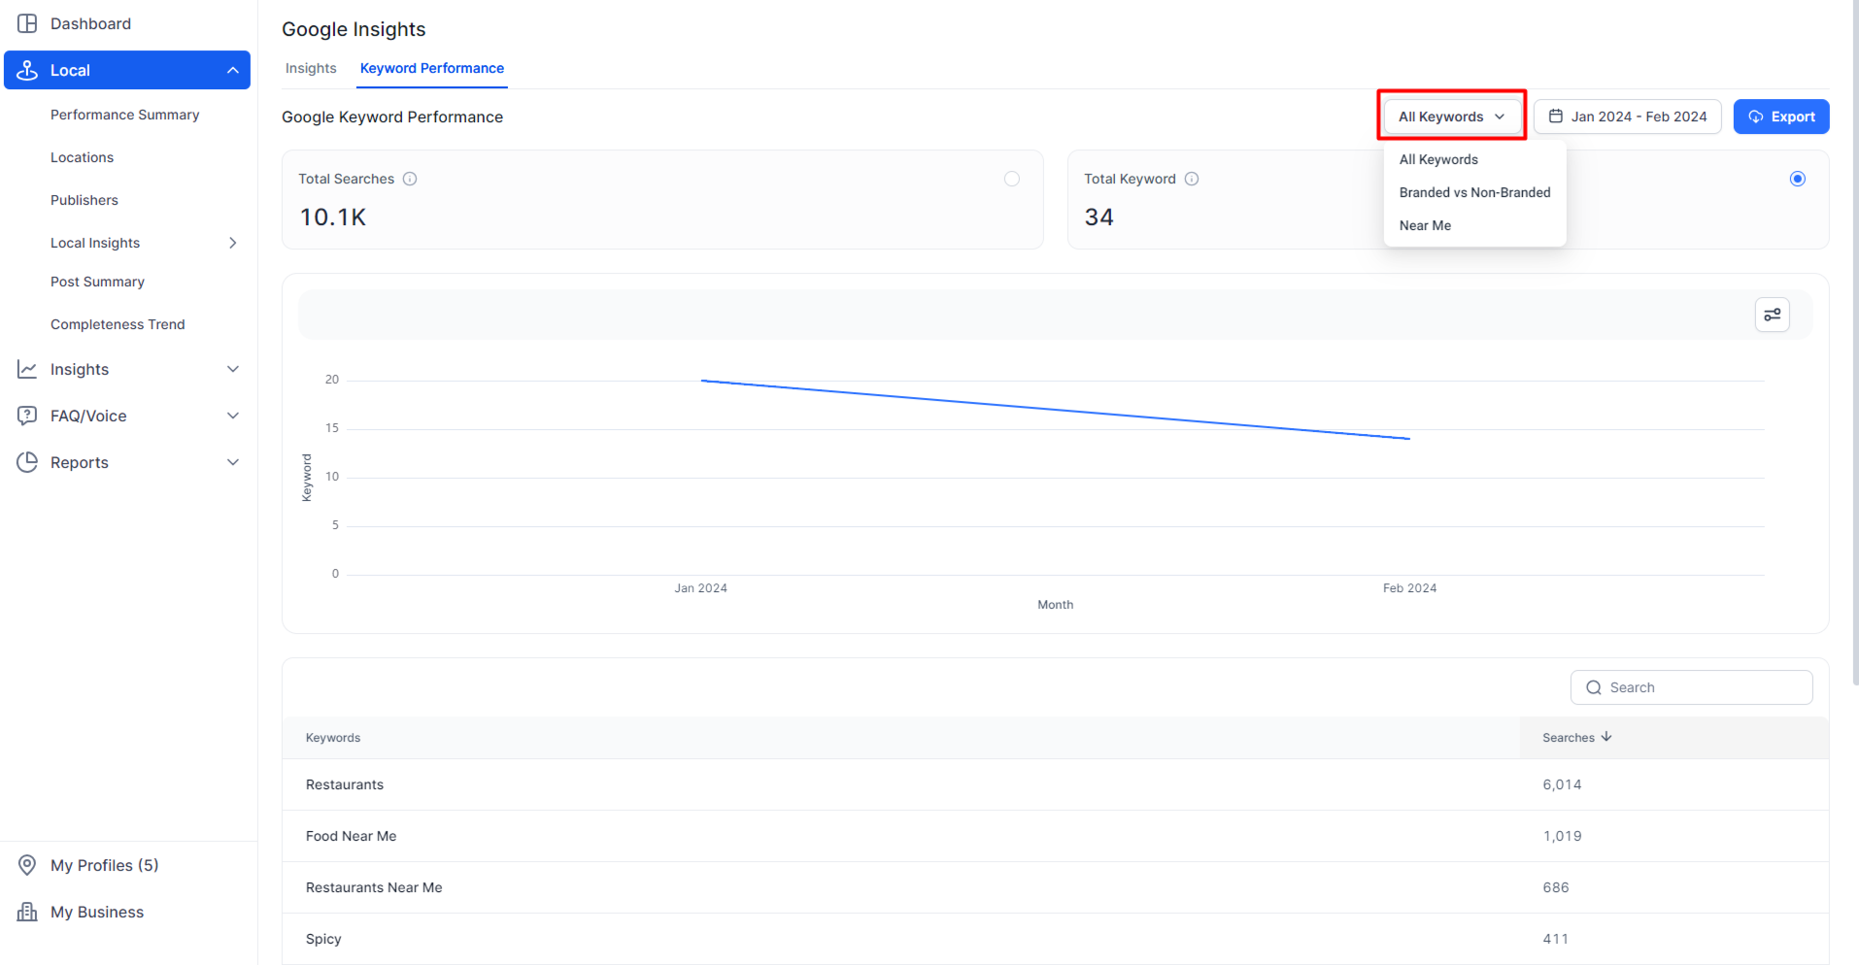
Task: Click the Export button
Action: (1781, 116)
